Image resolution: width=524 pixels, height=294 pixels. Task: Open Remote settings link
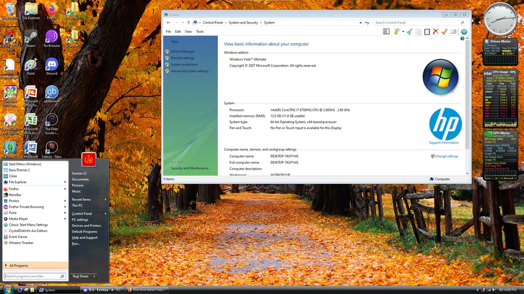[183, 58]
